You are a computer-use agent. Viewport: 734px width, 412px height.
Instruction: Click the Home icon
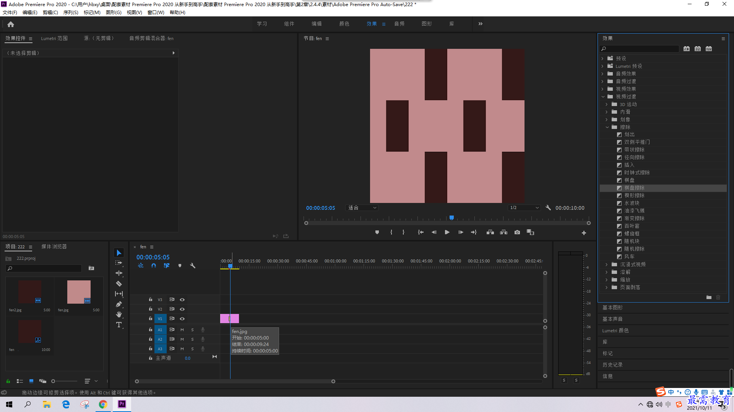click(x=11, y=24)
